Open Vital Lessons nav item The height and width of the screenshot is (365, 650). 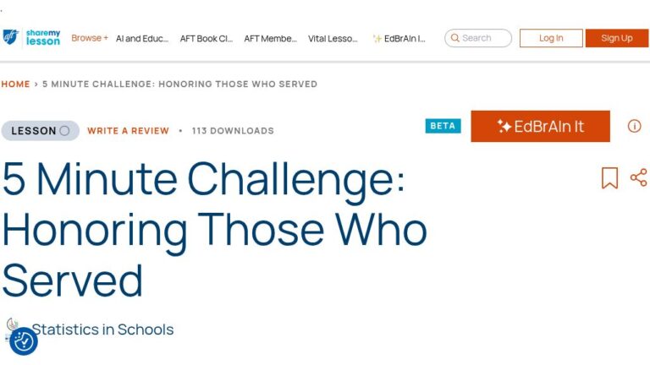click(x=333, y=38)
